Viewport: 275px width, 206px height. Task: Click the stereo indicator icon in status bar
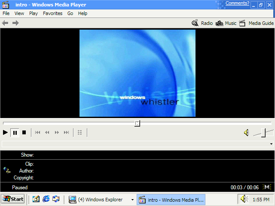[x=267, y=187]
